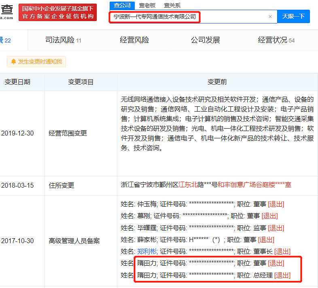Select the 变更前 column header
318x288 pixels.
217,82
